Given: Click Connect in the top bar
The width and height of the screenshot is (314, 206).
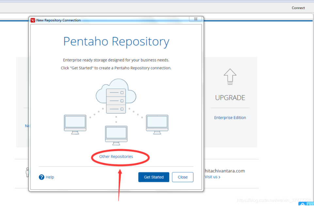Looking at the screenshot, I should 298,8.
